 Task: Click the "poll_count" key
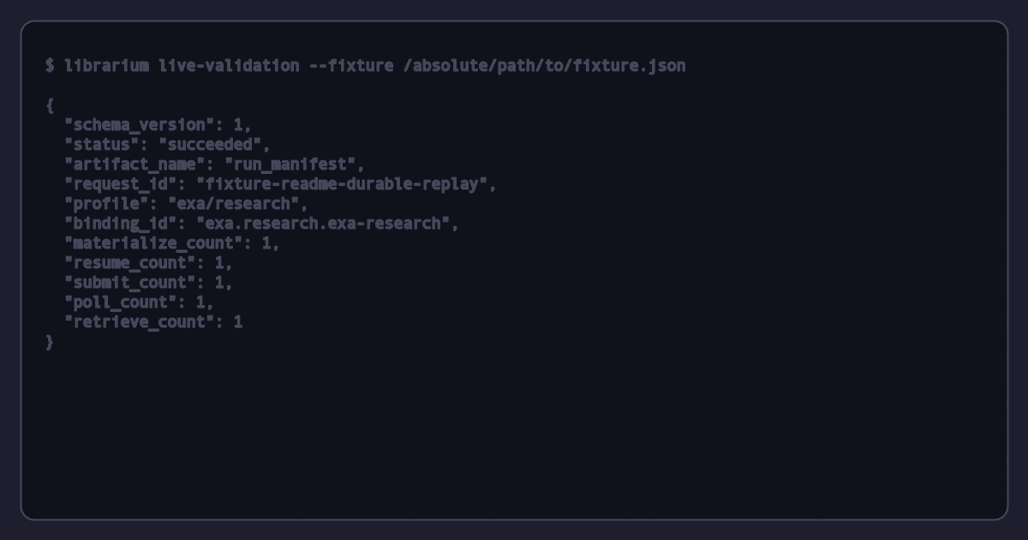coord(121,303)
